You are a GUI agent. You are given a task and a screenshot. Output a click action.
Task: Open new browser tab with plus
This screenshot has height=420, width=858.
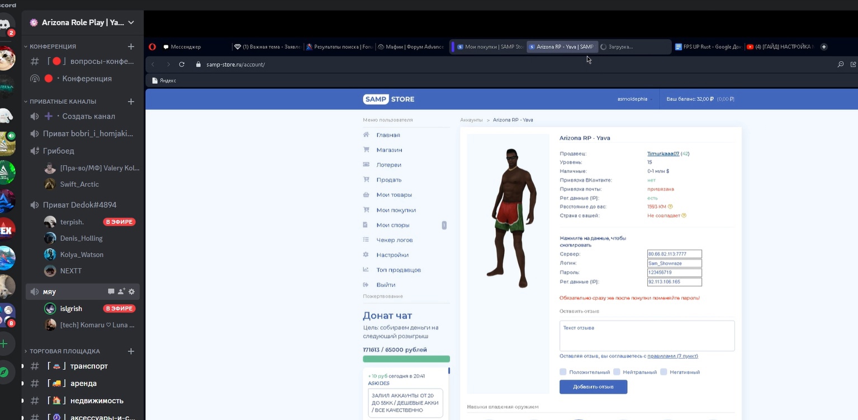tap(823, 47)
